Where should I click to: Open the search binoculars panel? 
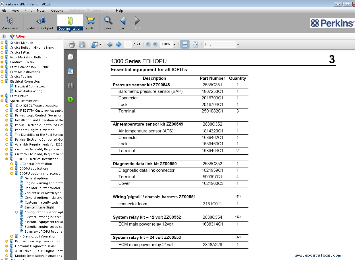click(x=70, y=85)
